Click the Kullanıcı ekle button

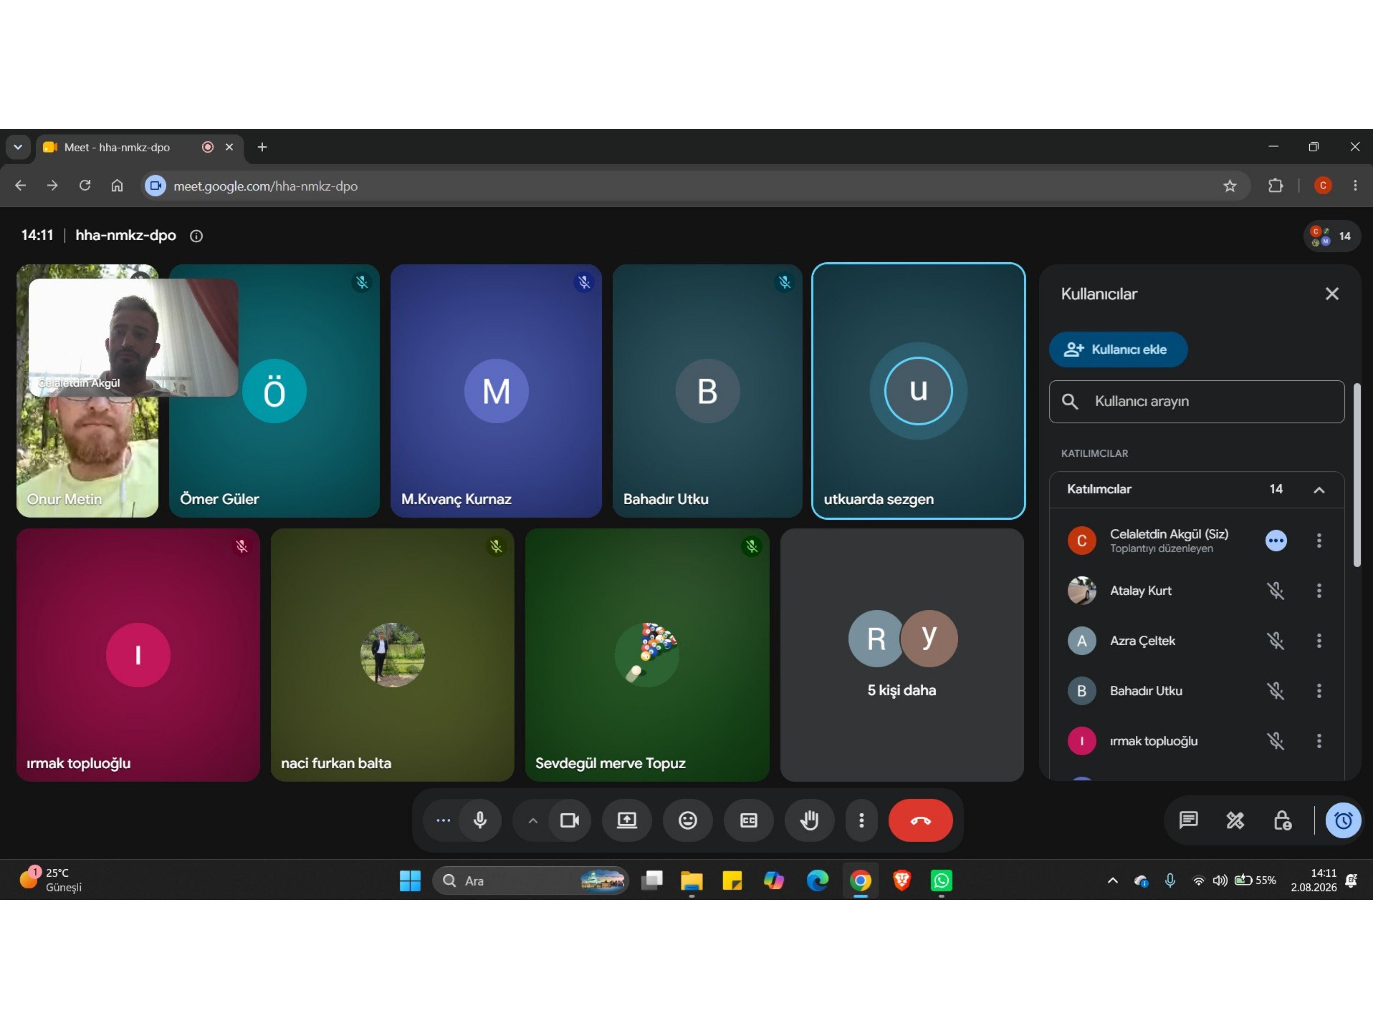1118,349
